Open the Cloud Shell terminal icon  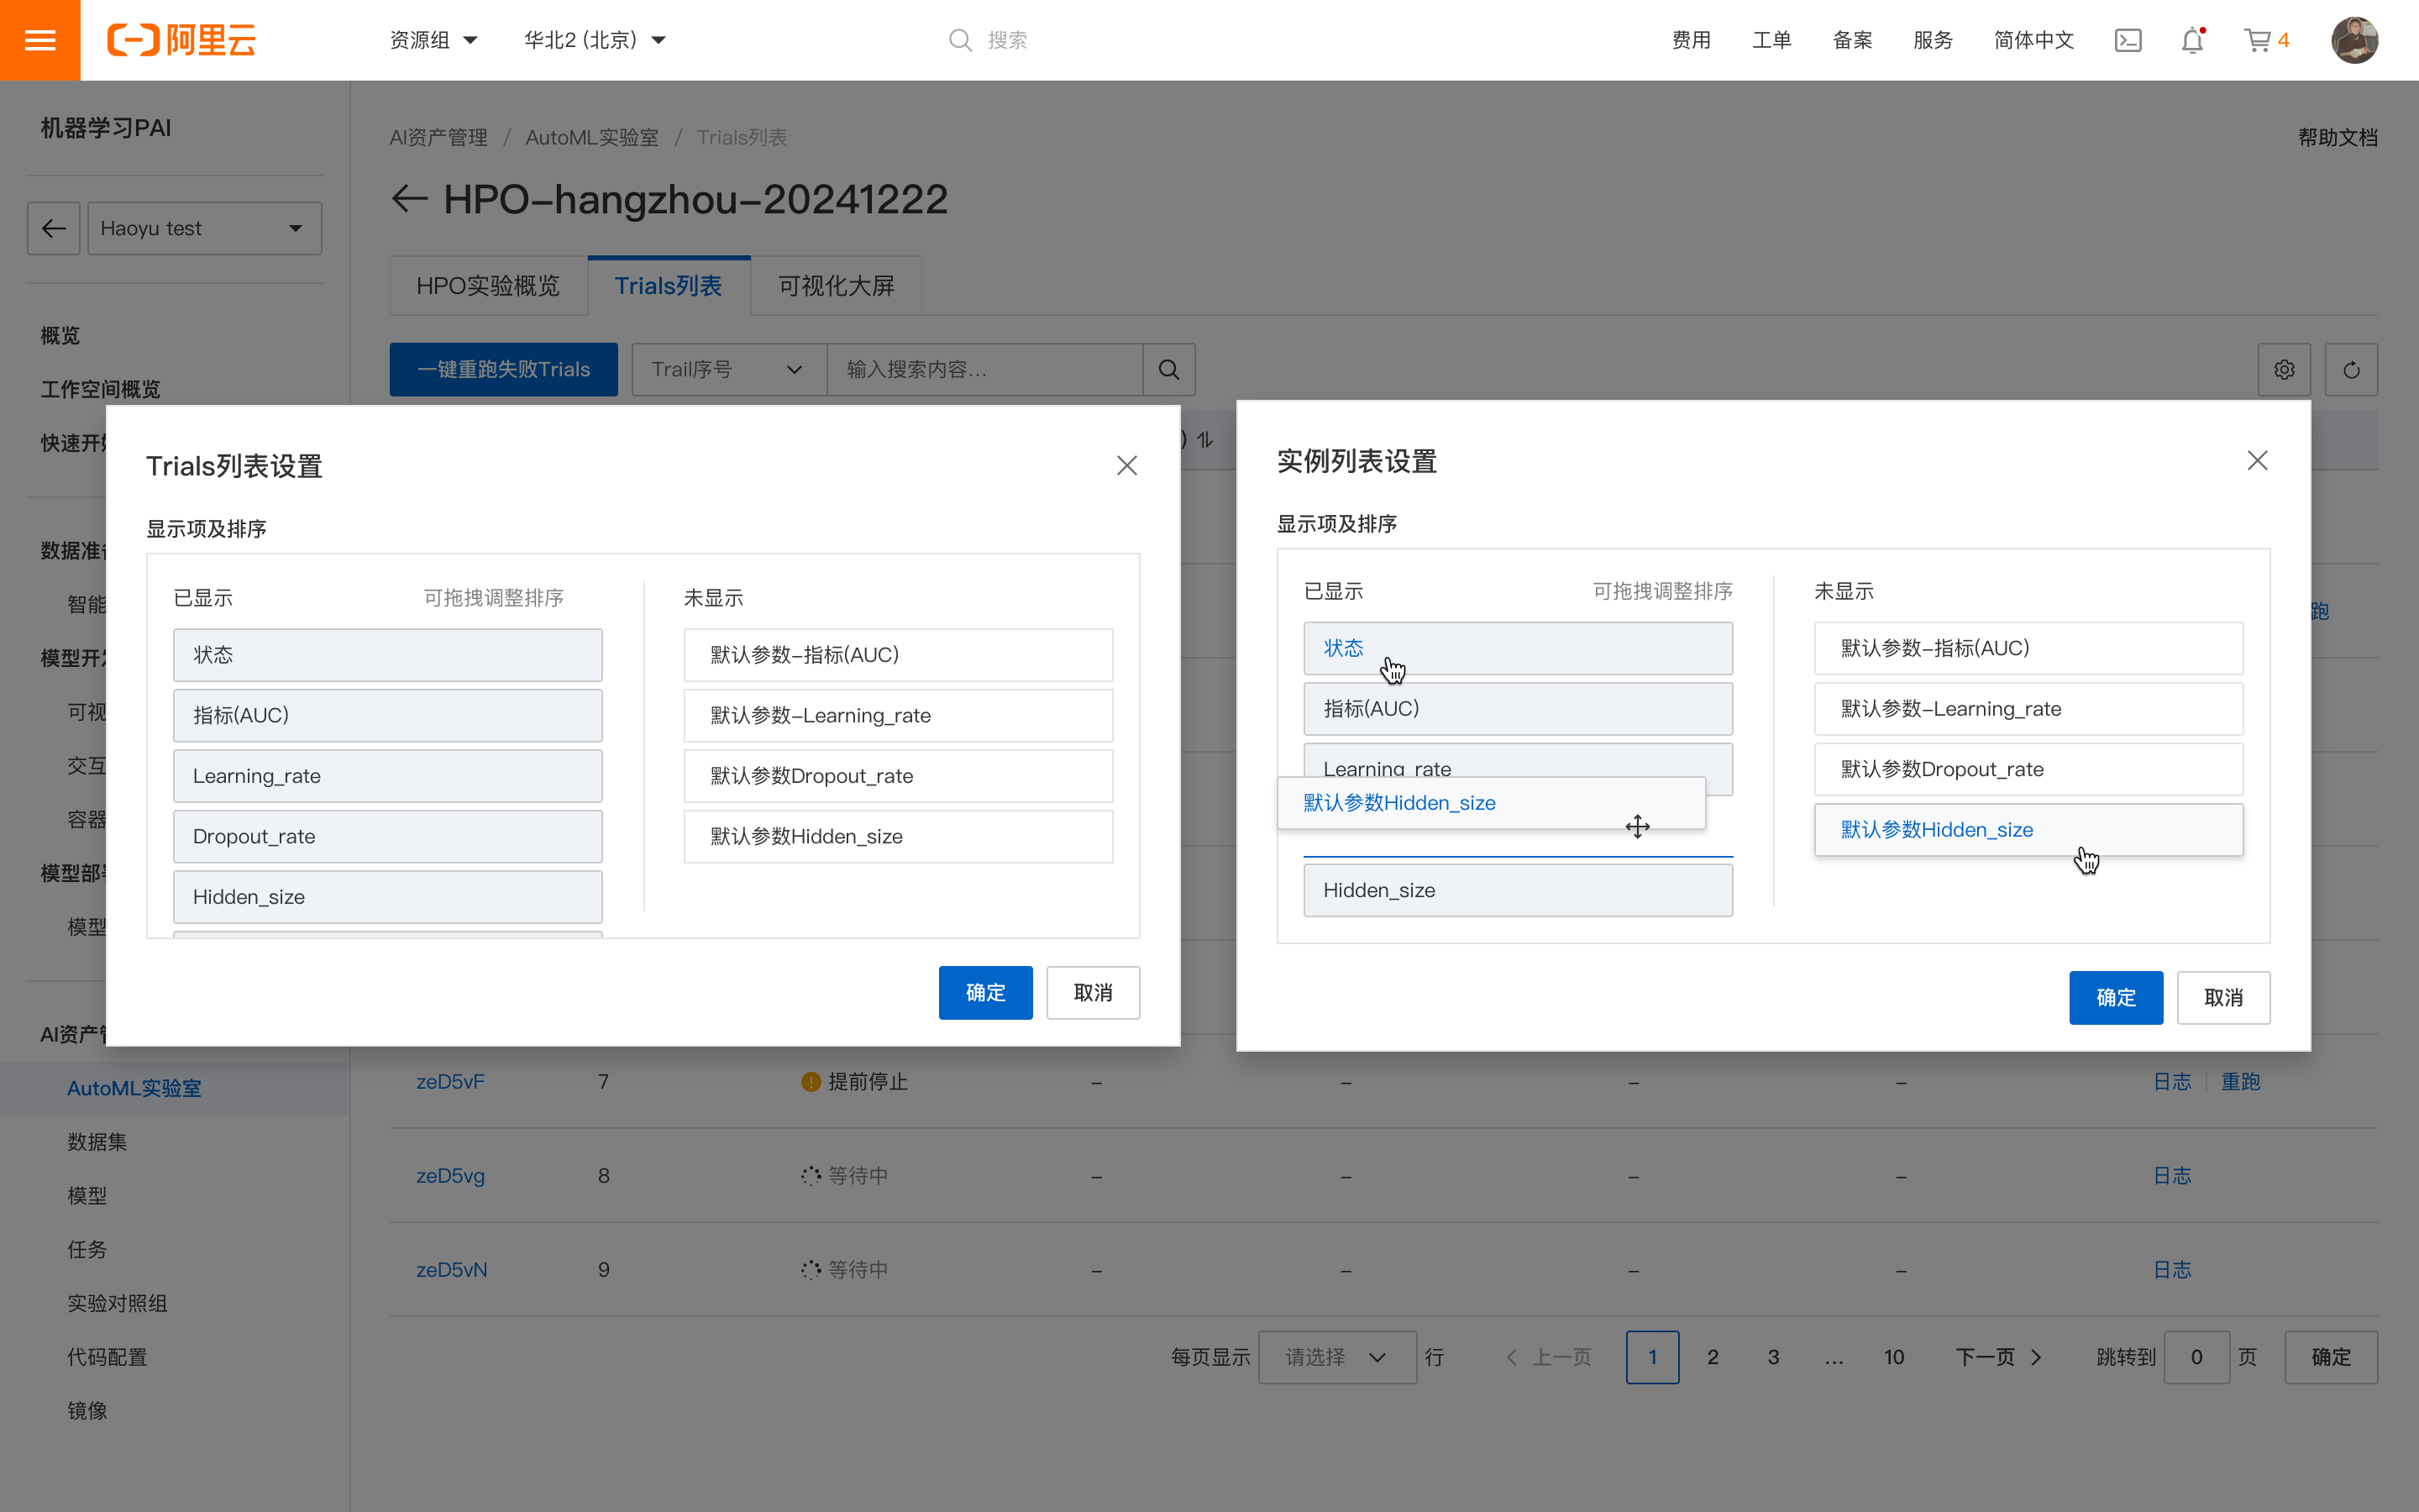pyautogui.click(x=2128, y=40)
